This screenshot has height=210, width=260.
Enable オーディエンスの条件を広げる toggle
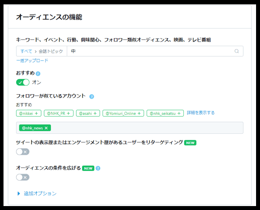click(x=23, y=177)
